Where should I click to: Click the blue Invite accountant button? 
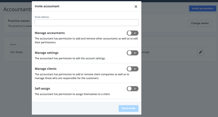coord(202,8)
